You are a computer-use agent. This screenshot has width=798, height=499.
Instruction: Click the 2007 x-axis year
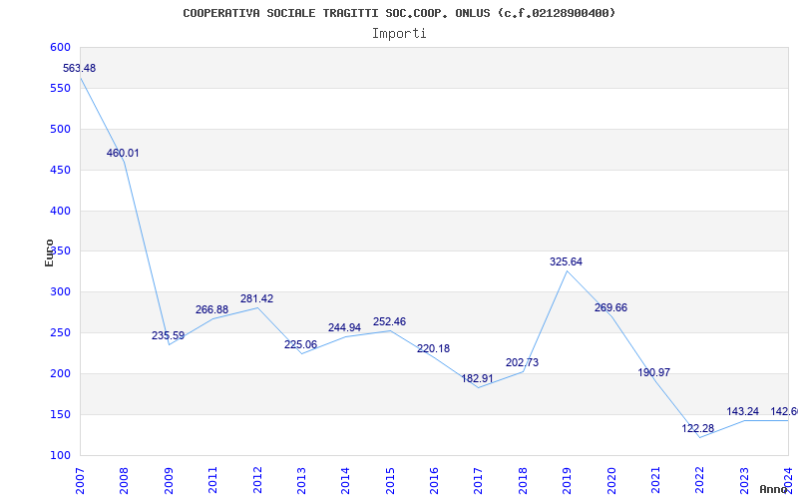click(x=80, y=481)
